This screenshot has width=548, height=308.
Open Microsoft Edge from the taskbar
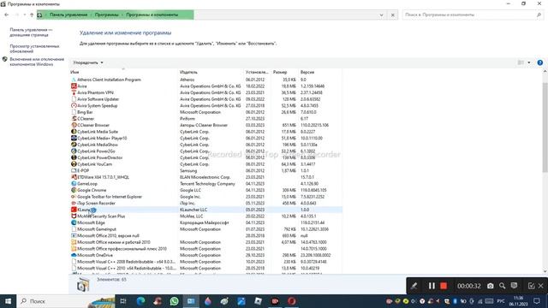(x=140, y=301)
